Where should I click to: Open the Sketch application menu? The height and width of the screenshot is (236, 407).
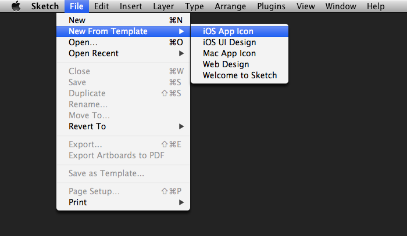(45, 6)
